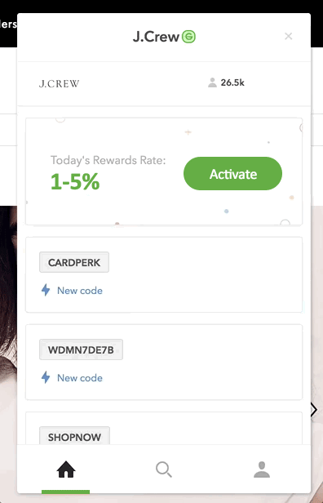Click Today's Rewards Rate label
323x503 pixels.
pos(108,160)
